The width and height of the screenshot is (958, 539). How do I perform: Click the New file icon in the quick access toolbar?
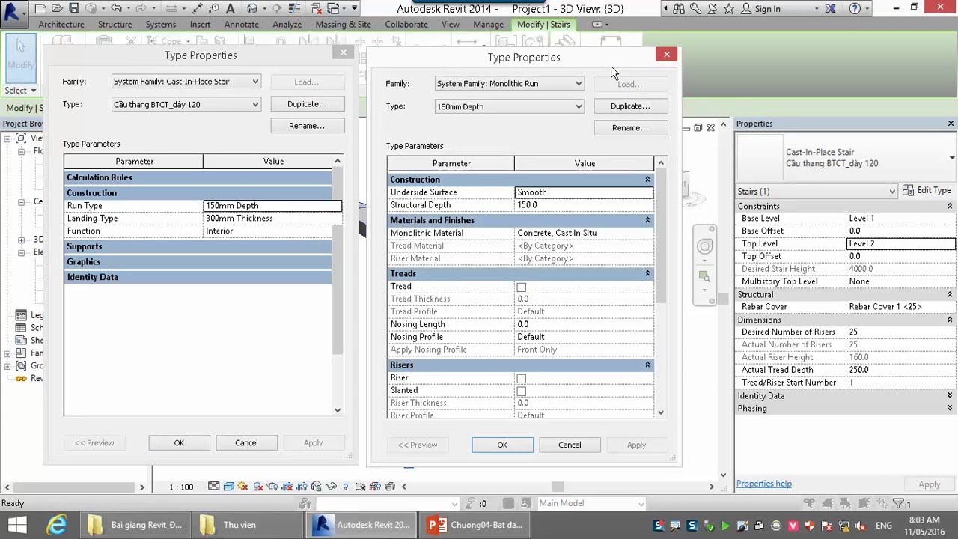point(40,9)
